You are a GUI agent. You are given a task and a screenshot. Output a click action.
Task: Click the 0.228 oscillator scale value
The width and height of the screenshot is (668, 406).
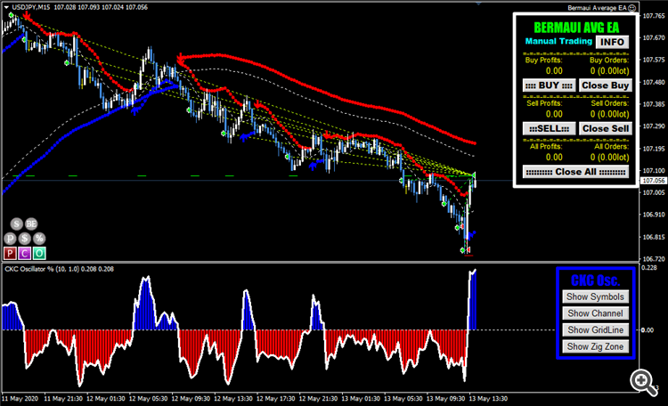coord(648,267)
